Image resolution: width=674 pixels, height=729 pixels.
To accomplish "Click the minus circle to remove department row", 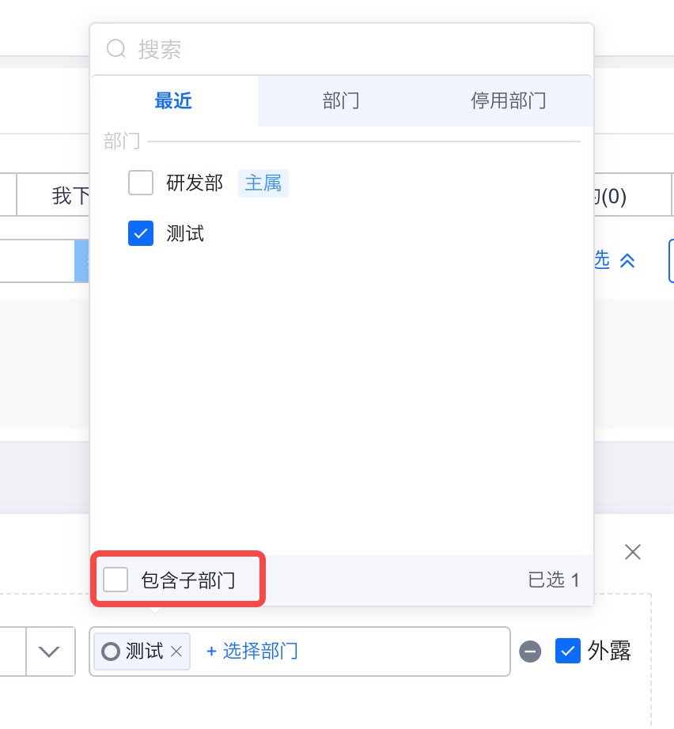I will [x=530, y=652].
